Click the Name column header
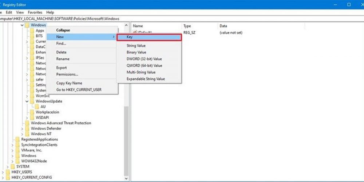Image resolution: width=364 pixels, height=182 pixels. [x=138, y=26]
